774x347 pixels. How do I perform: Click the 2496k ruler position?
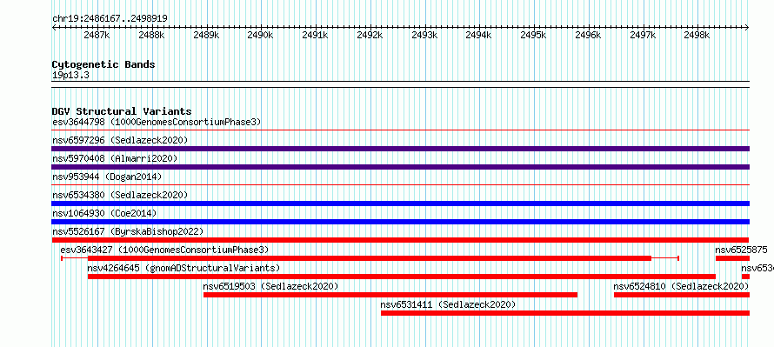click(588, 35)
